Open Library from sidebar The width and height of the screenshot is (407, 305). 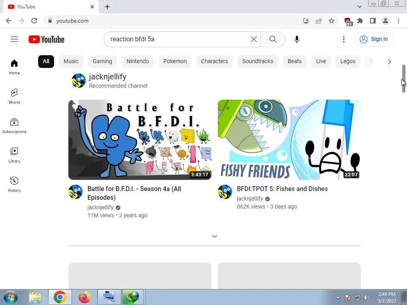tap(14, 155)
